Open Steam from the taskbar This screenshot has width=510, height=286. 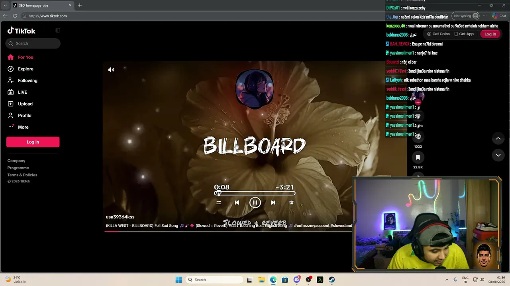tap(331, 280)
